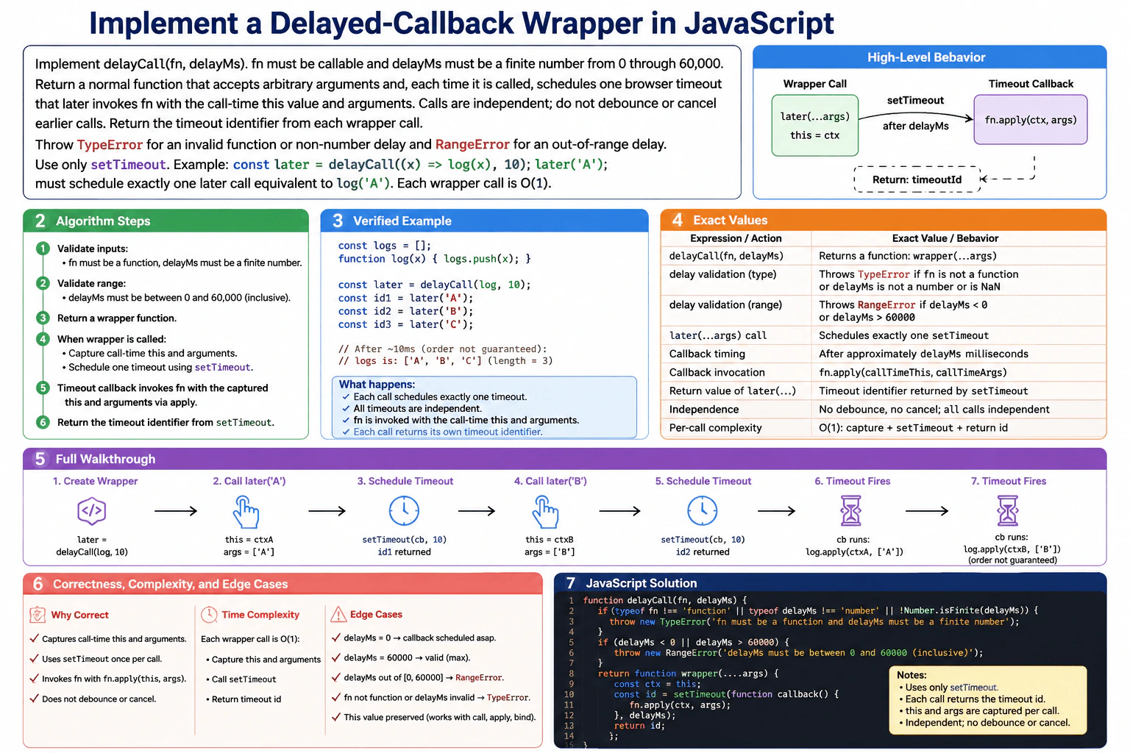Viewport: 1130px width, 753px height.
Task: Click the log.apply(ctxA, ['A']) text under step 6
Action: coord(854,552)
